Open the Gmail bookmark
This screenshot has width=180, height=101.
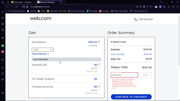(x=63, y=11)
